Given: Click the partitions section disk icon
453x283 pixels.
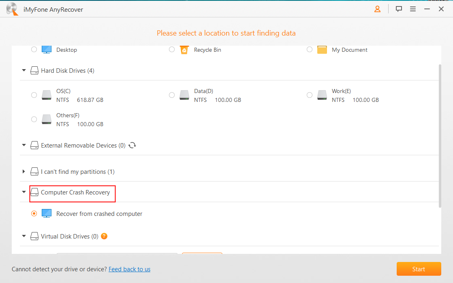Looking at the screenshot, I should [x=34, y=172].
